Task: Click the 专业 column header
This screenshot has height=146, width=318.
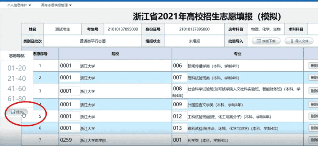Action: (x=238, y=54)
